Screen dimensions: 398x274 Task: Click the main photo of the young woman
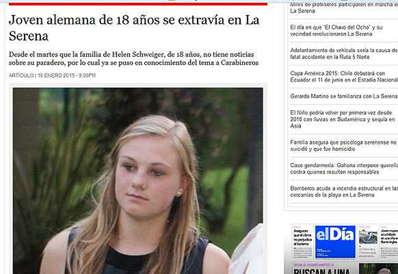(x=138, y=181)
